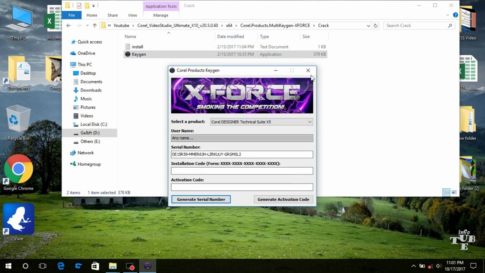Click the Windows Start button

click(8, 266)
